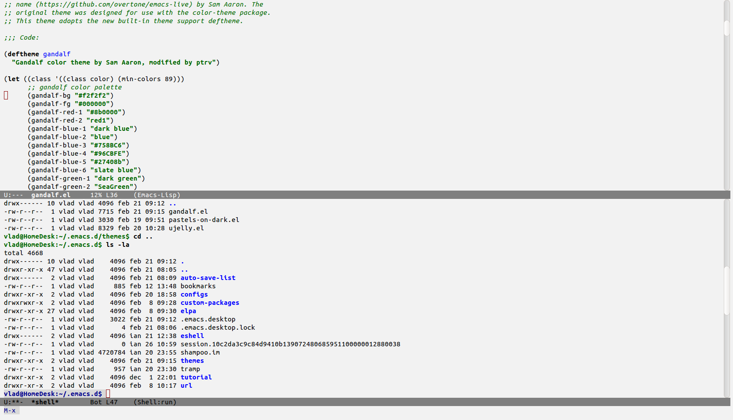Image resolution: width=733 pixels, height=420 pixels.
Task: Click the "#27408b" string in gandalf-blue-5
Action: (x=108, y=162)
